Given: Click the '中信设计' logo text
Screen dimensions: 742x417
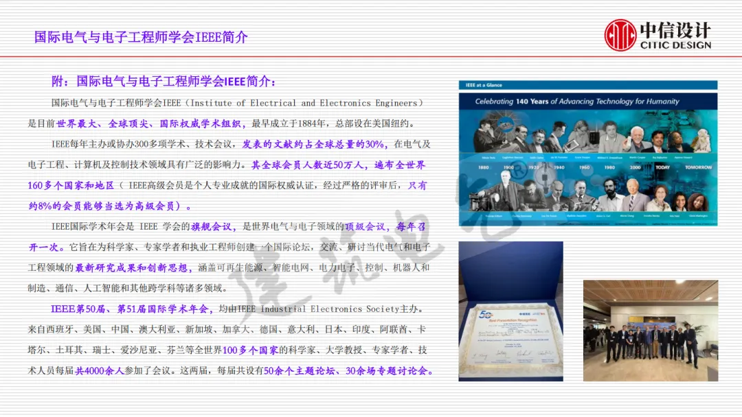Looking at the screenshot, I should pyautogui.click(x=675, y=30).
